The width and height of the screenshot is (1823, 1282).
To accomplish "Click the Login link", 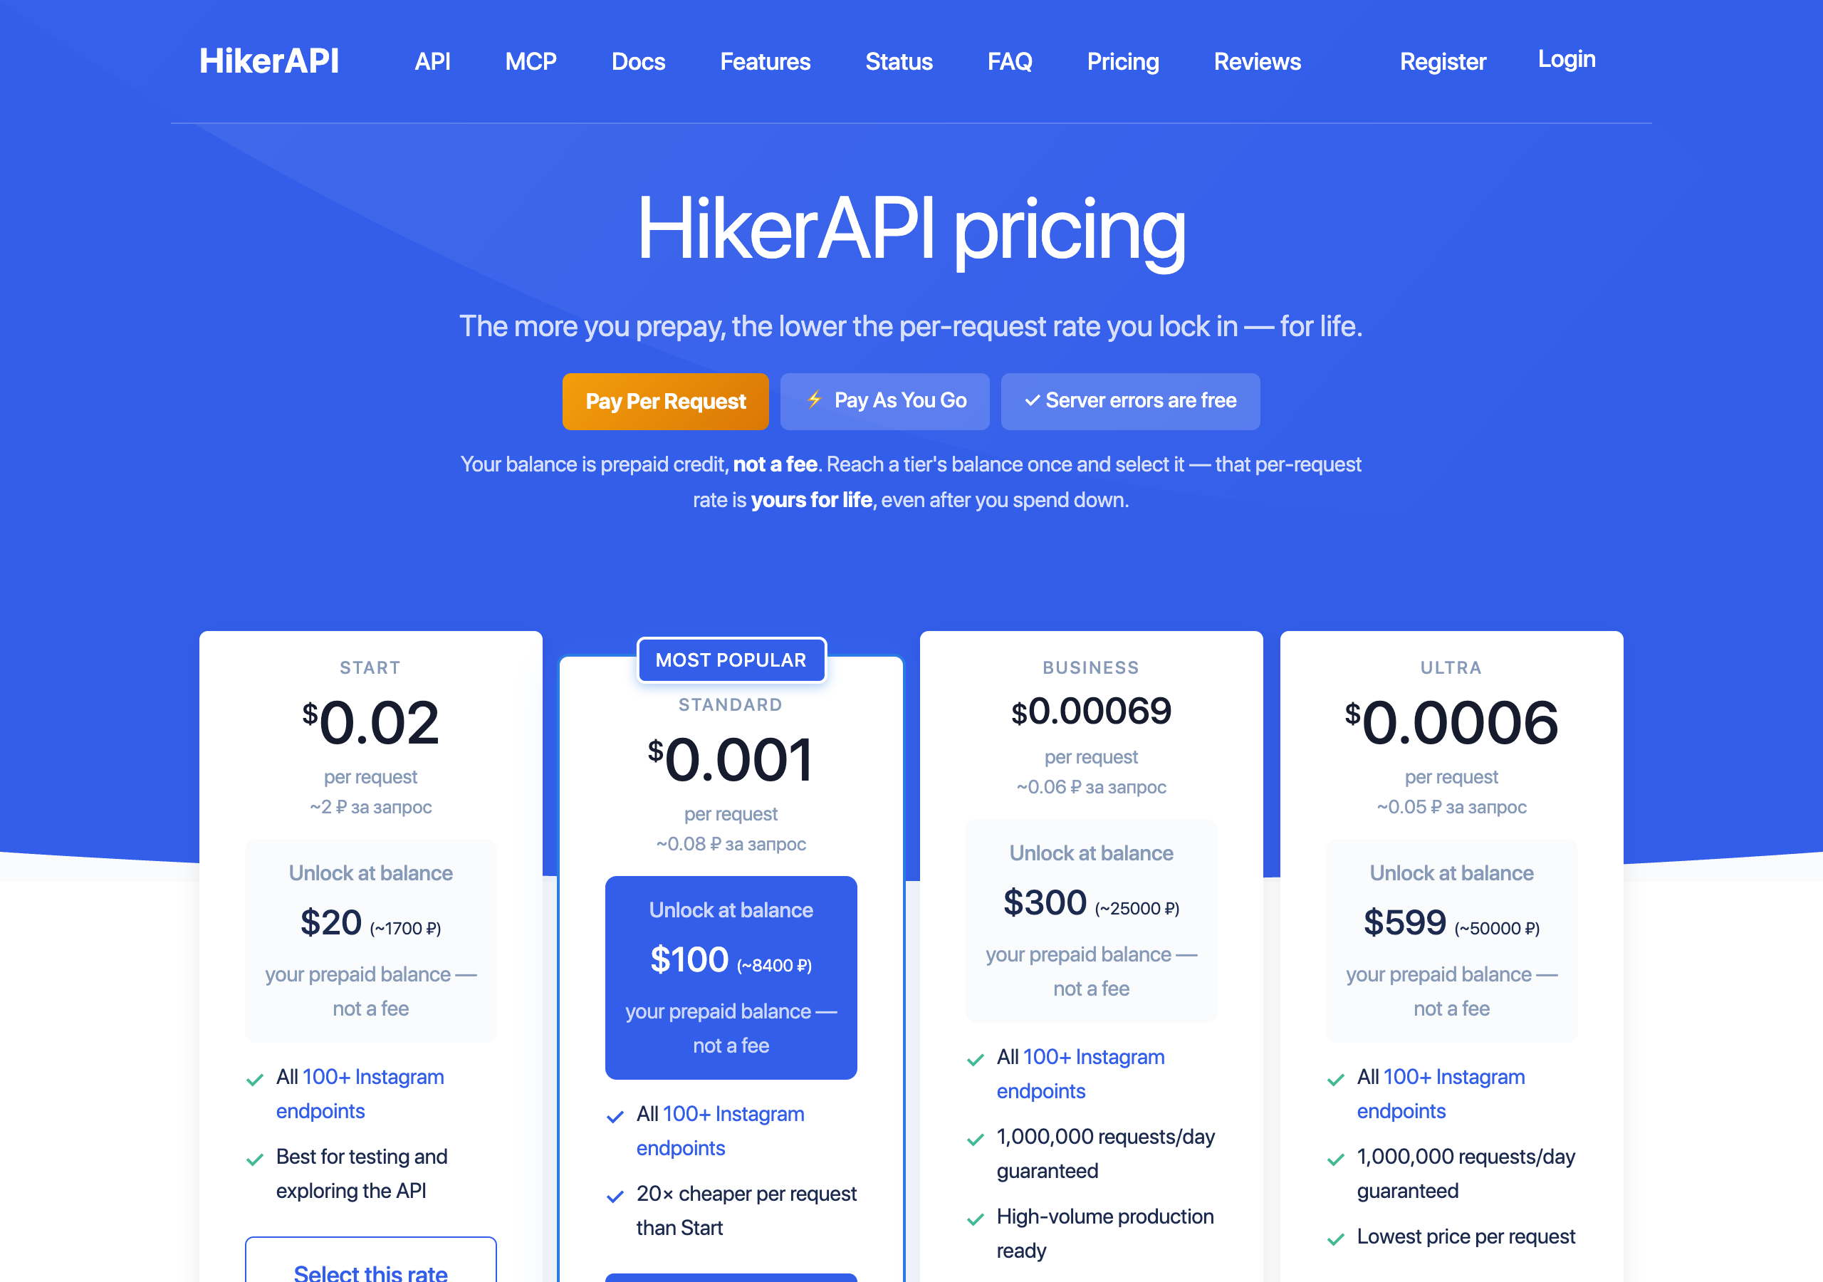I will point(1567,59).
